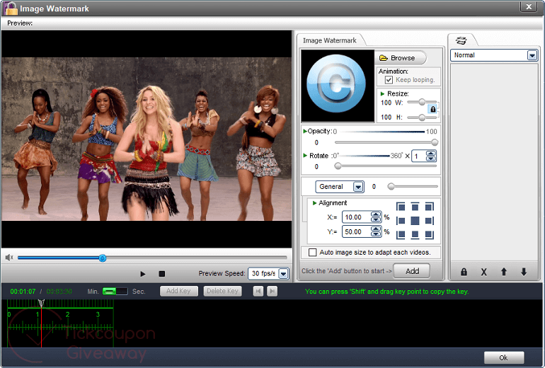
Task: Align watermark to bottom-center
Action: click(415, 234)
